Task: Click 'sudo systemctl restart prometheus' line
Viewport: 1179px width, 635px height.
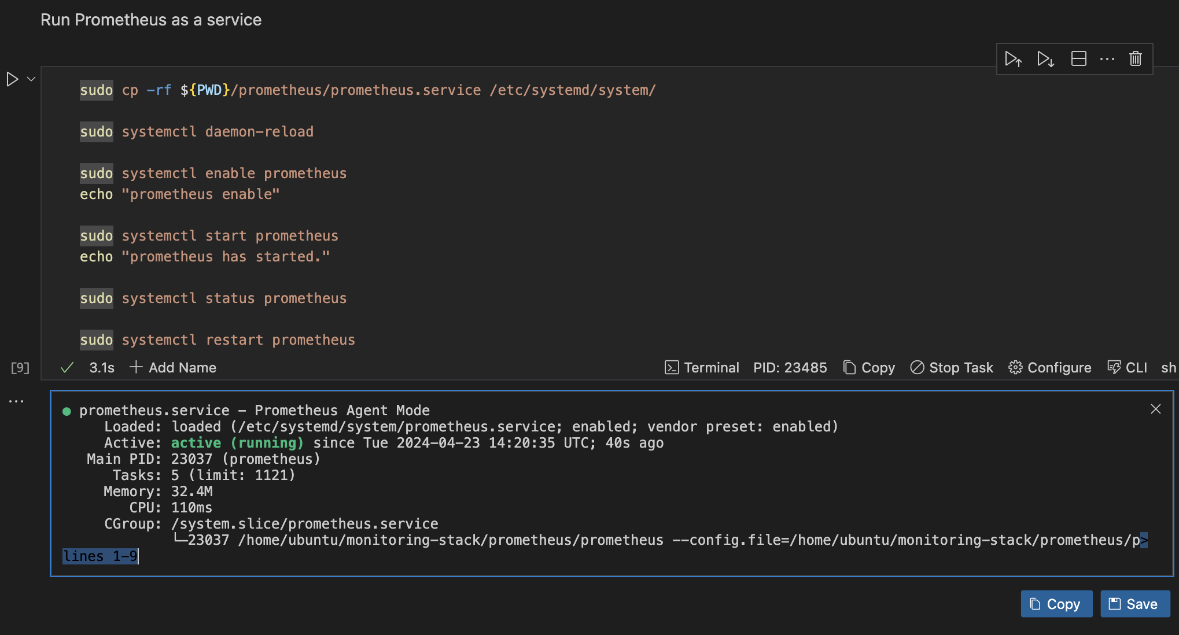Action: [x=218, y=340]
